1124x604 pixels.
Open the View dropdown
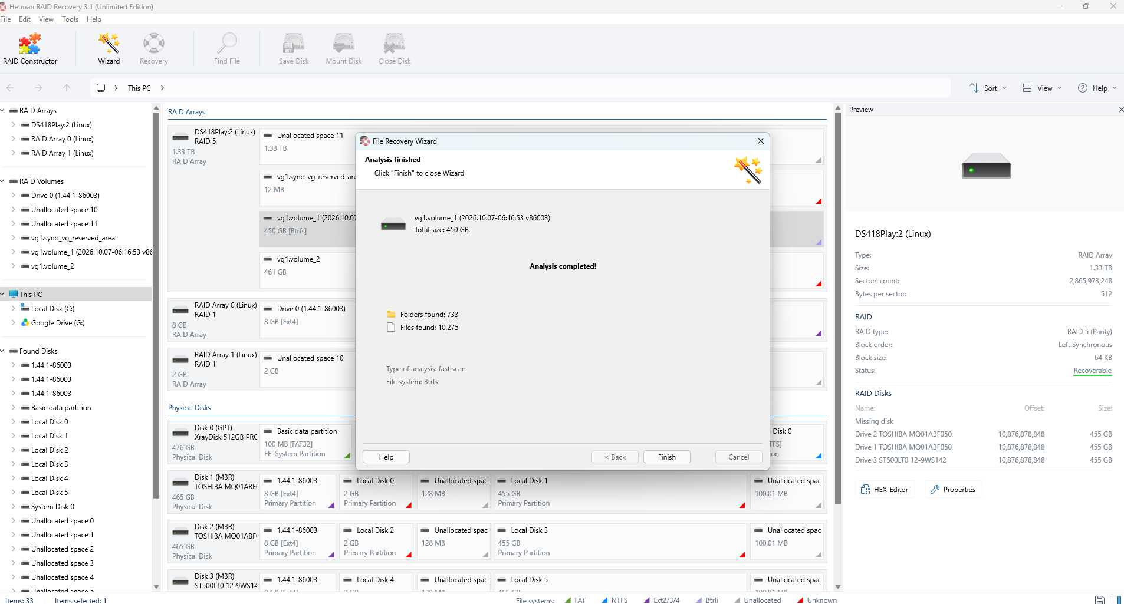pyautogui.click(x=1043, y=88)
